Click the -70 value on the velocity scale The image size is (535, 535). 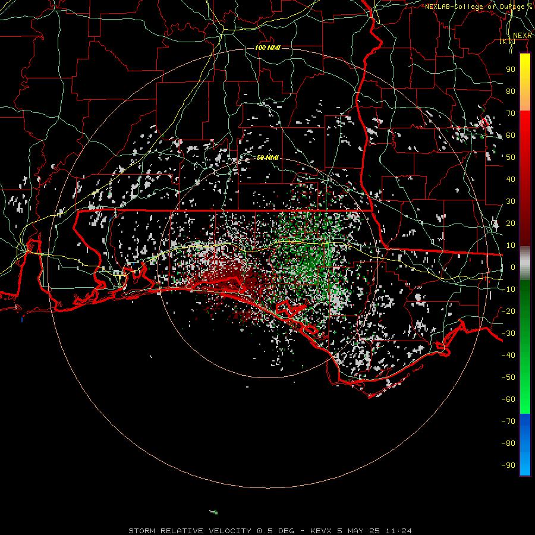pyautogui.click(x=508, y=421)
